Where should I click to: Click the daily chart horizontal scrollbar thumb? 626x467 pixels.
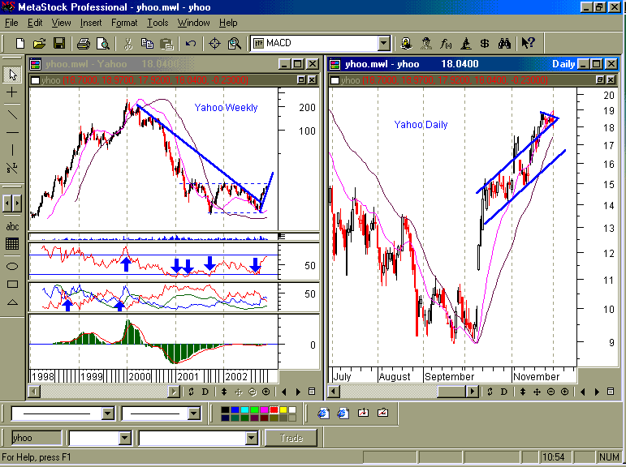click(x=451, y=392)
